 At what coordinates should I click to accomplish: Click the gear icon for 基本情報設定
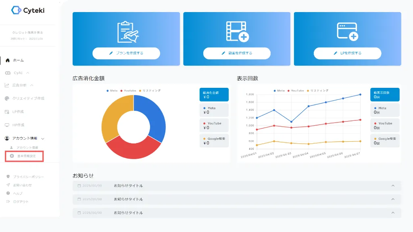coord(12,156)
